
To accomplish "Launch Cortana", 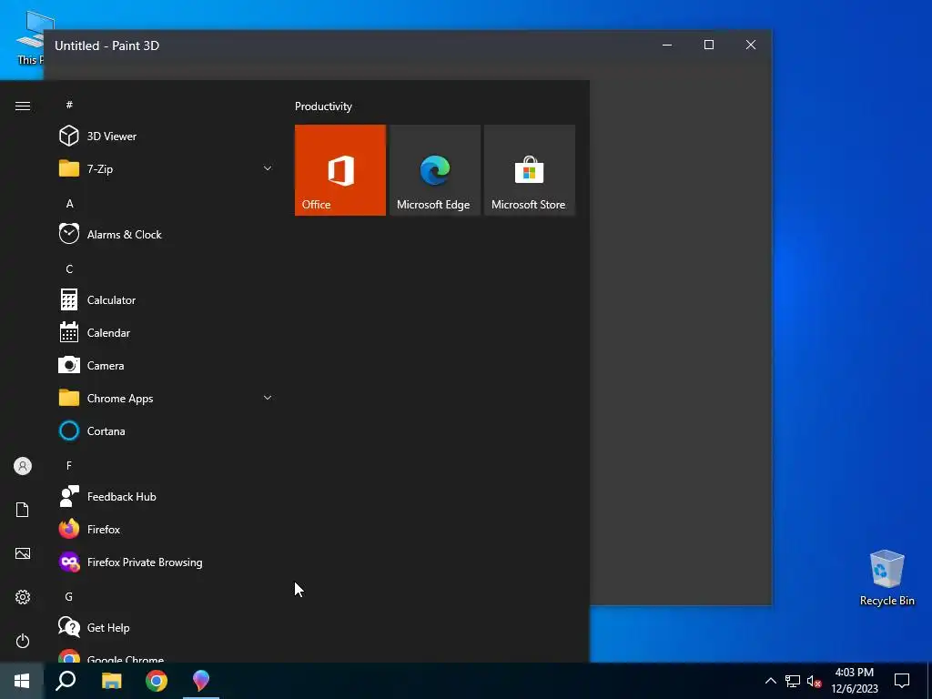I will point(166,431).
